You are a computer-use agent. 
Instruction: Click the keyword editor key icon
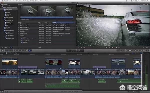click(15, 50)
